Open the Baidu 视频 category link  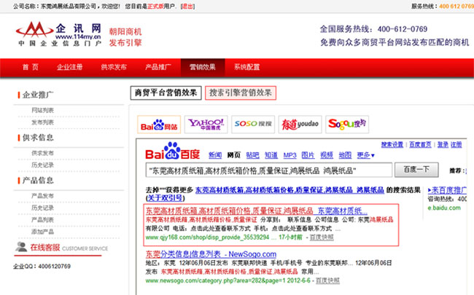click(327, 155)
